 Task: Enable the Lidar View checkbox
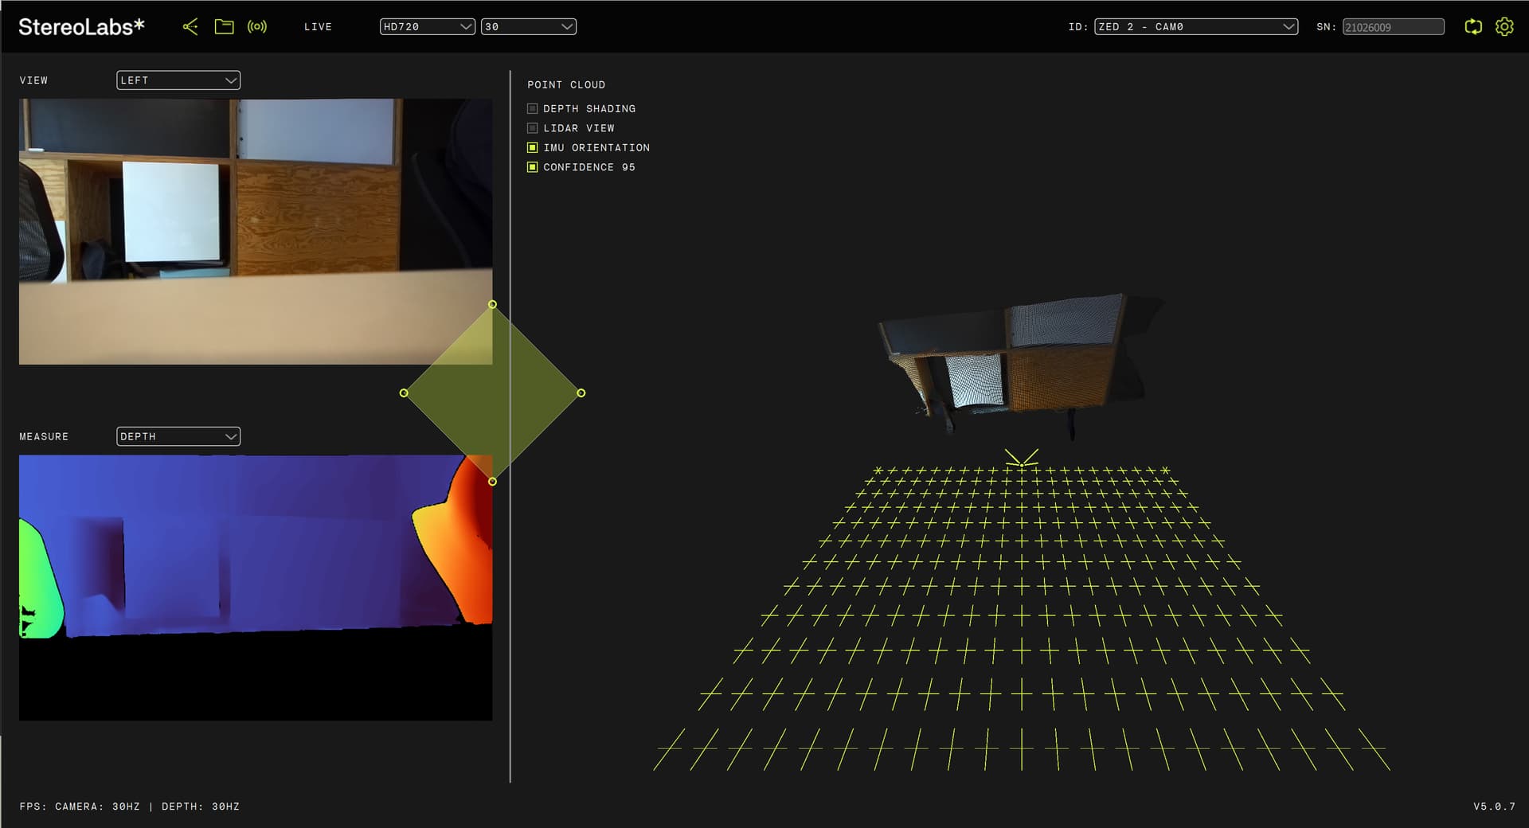click(x=533, y=128)
